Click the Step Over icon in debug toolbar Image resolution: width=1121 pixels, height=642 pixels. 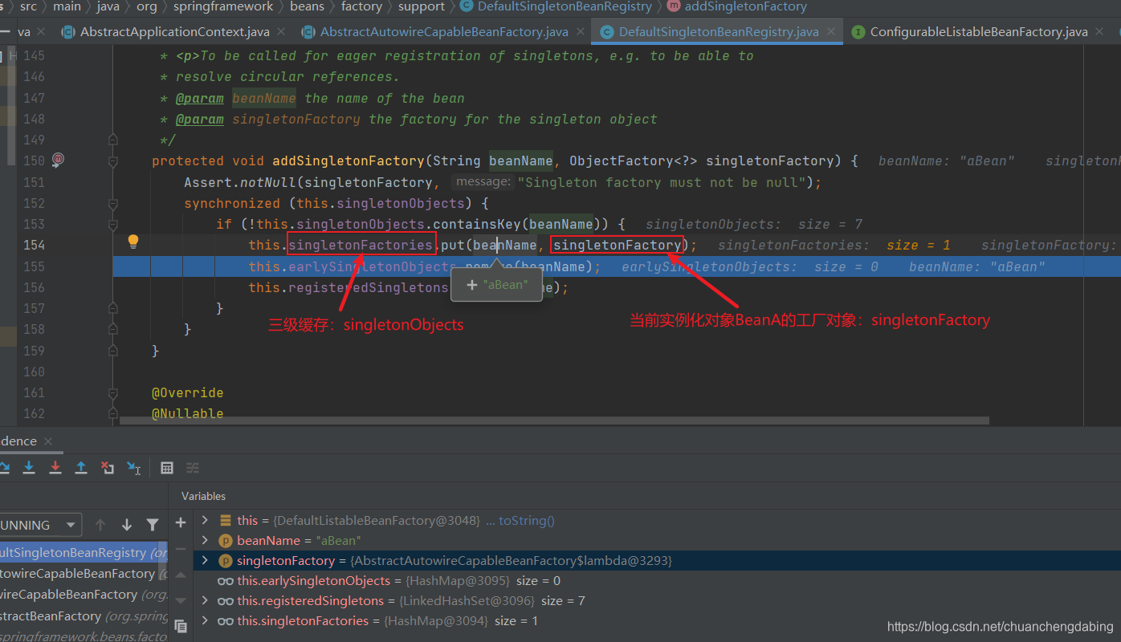coord(4,467)
